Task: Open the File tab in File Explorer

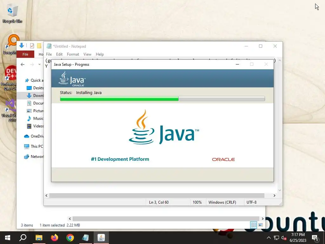Action: coord(25,54)
